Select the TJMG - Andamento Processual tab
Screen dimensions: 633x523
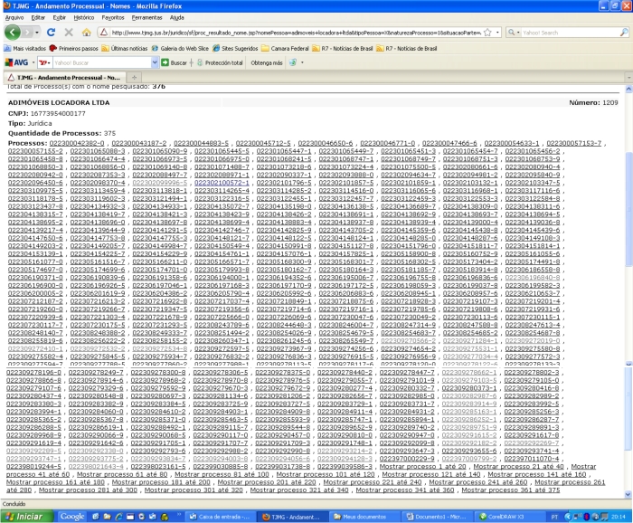pyautogui.click(x=64, y=77)
